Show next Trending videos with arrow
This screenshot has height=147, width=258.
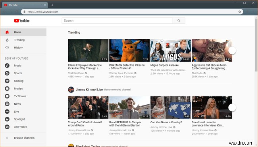tap(232, 51)
